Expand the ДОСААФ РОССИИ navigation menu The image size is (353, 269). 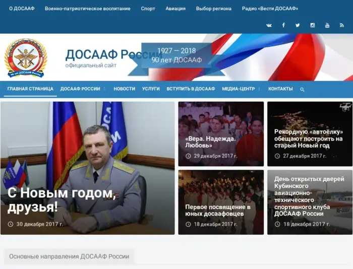(81, 89)
